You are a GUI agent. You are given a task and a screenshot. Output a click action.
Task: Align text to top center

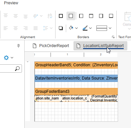[x=16, y=16]
